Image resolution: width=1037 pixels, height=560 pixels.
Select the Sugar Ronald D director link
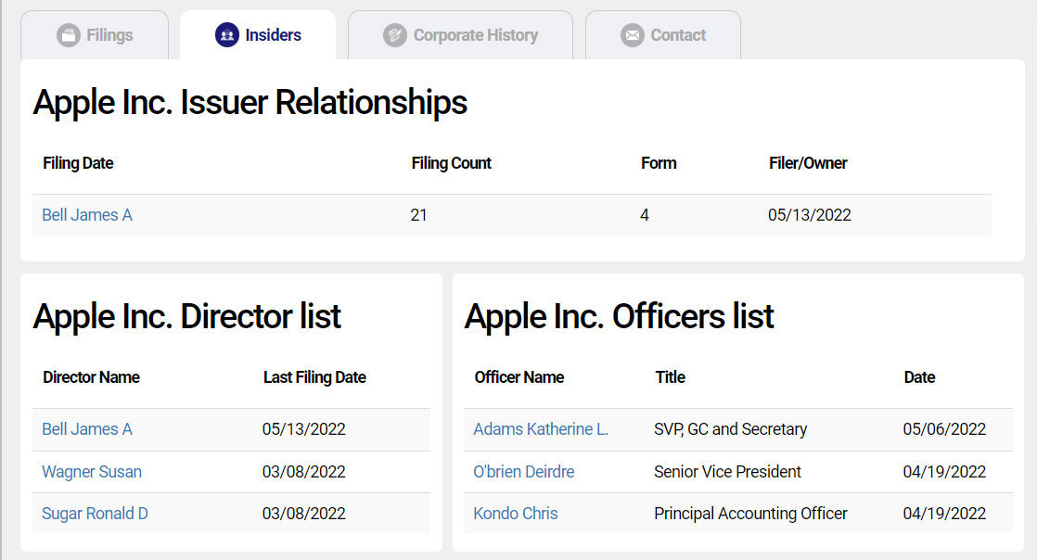click(x=95, y=514)
